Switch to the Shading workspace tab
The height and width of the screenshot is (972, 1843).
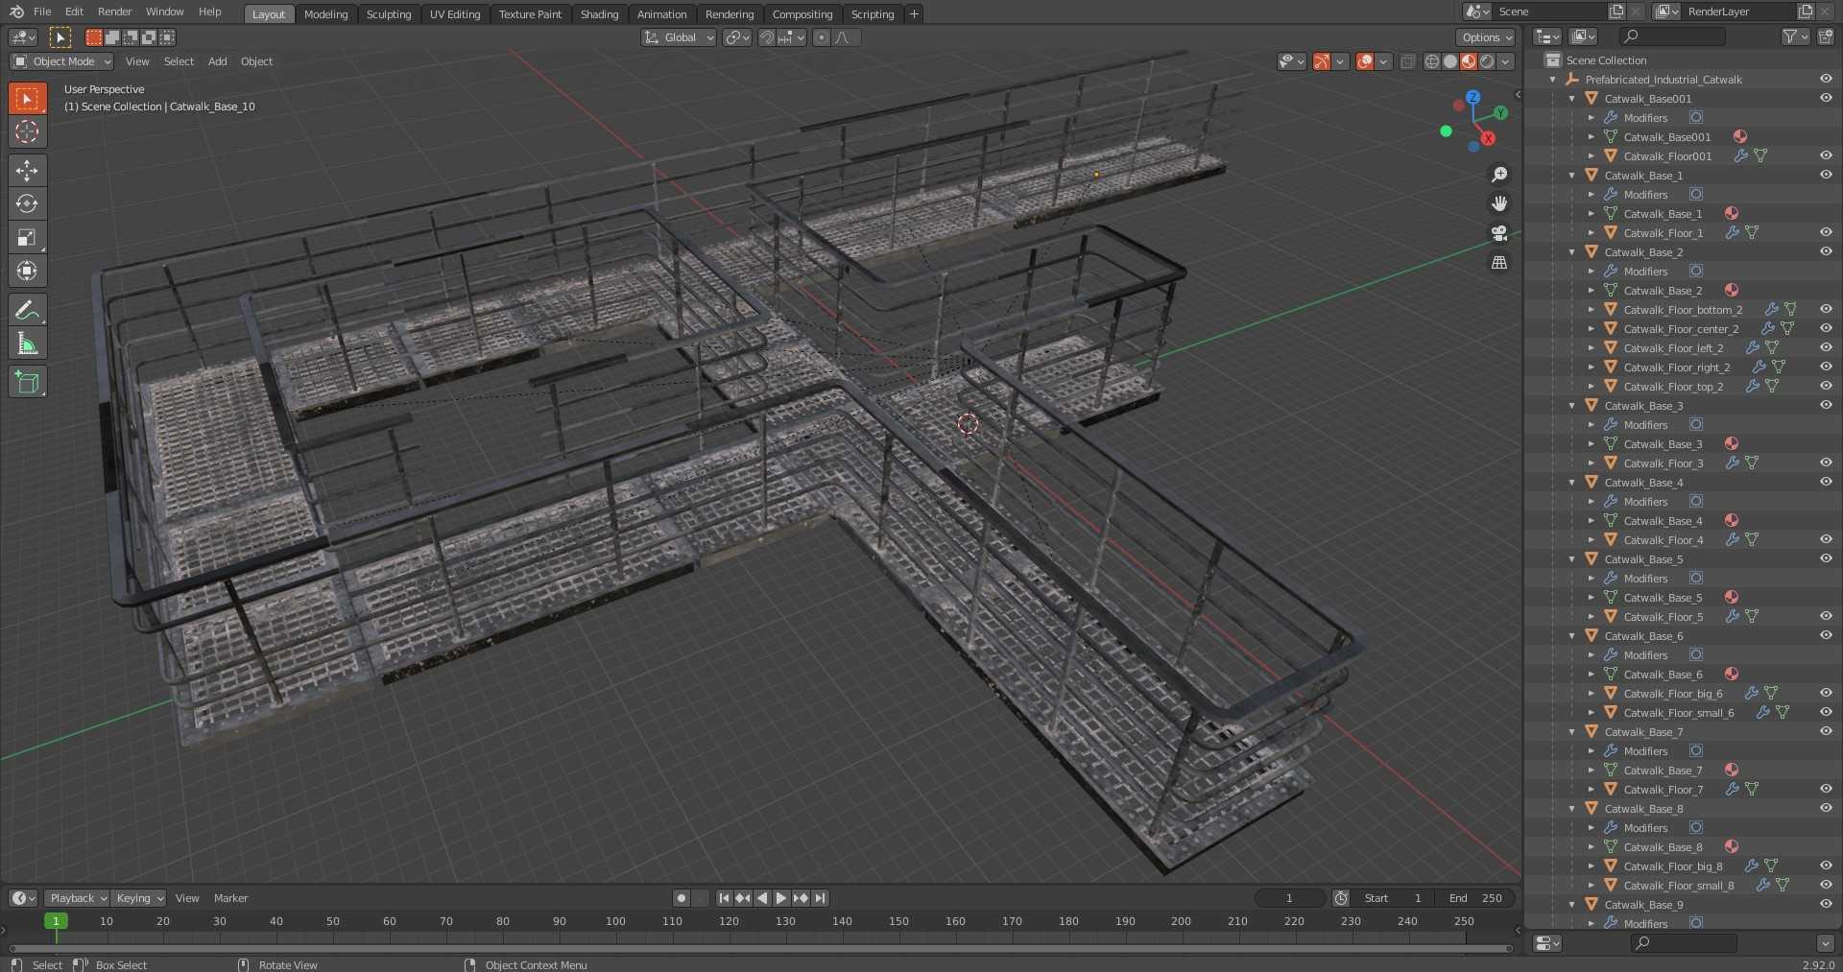599,14
